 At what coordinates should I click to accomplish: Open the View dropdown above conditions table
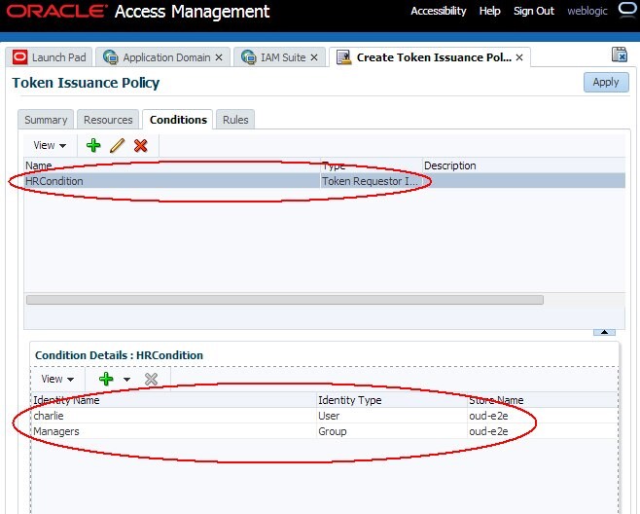[x=50, y=145]
